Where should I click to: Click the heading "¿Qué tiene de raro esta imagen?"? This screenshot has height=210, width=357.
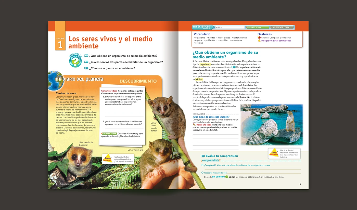211,117
